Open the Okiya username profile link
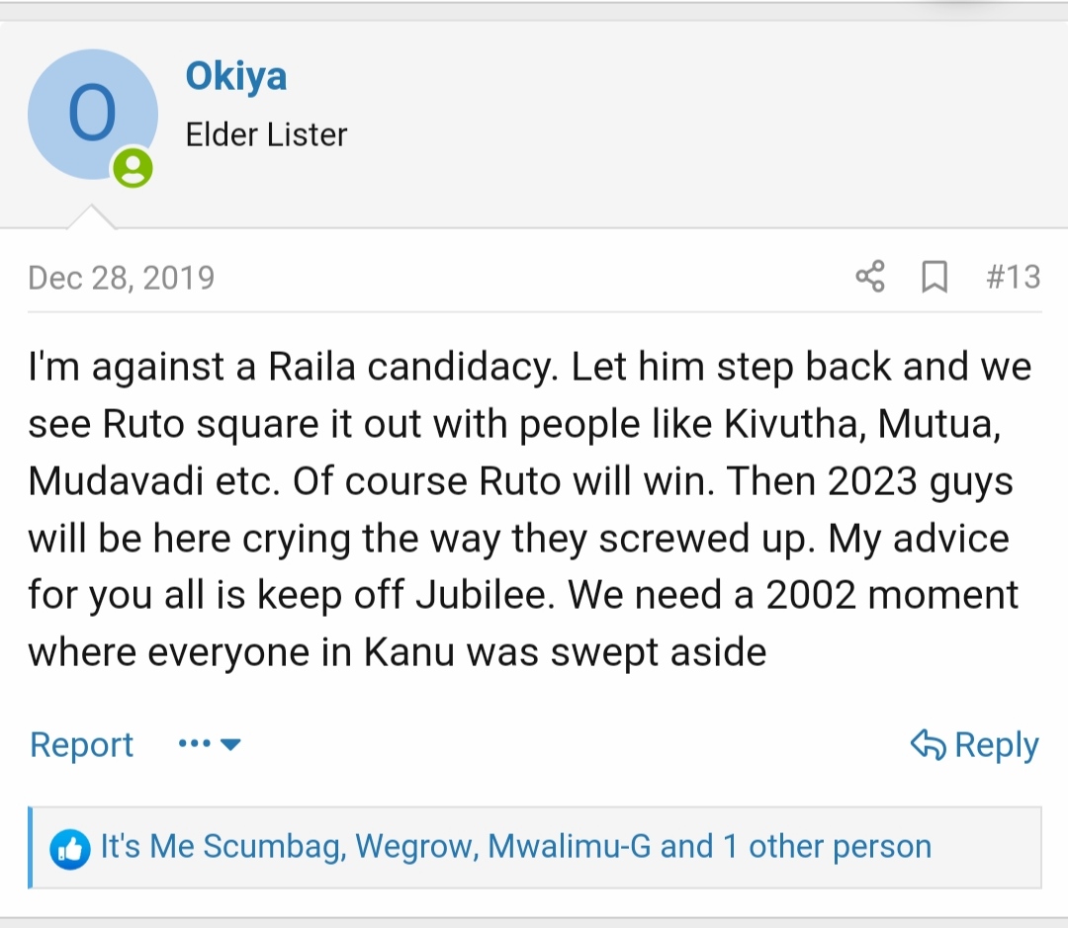The image size is (1068, 928). pos(235,76)
